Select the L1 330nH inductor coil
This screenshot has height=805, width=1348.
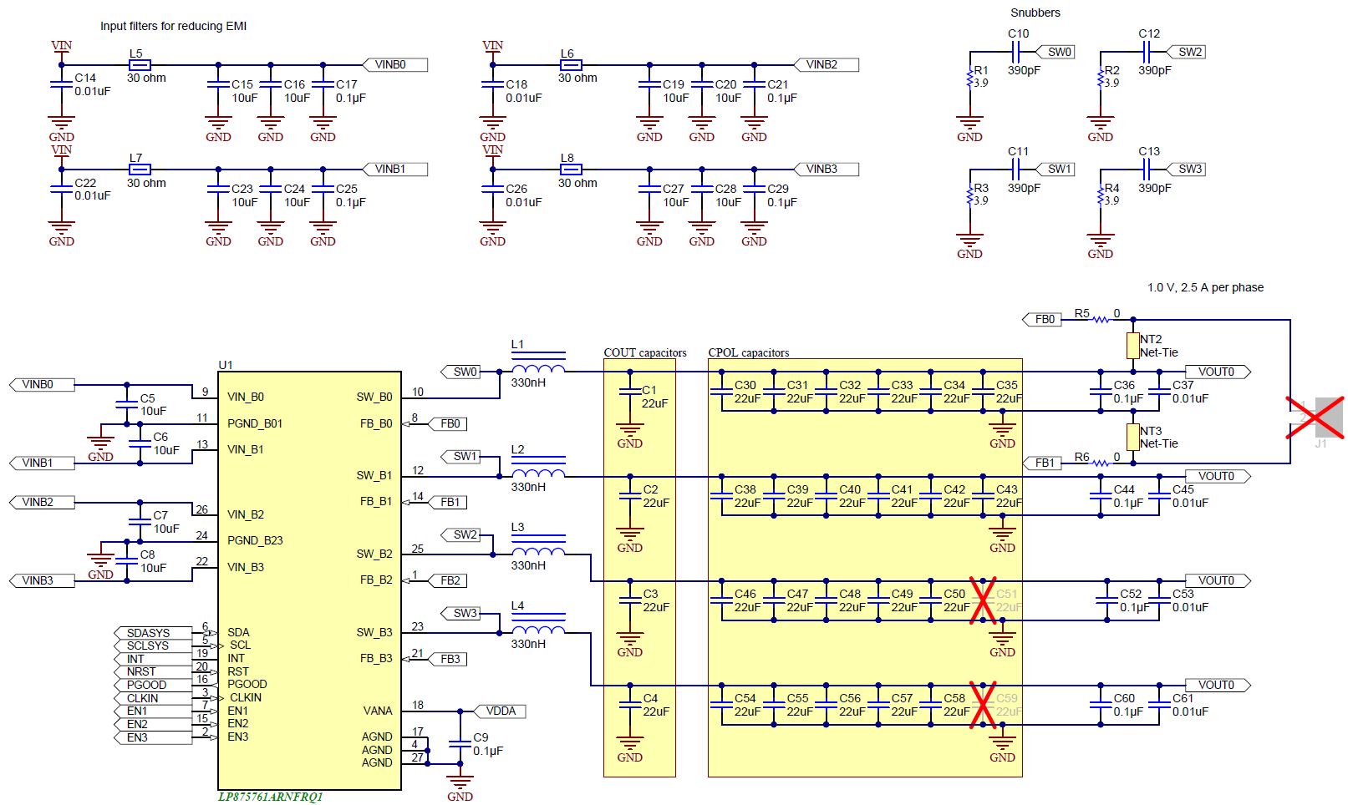538,363
